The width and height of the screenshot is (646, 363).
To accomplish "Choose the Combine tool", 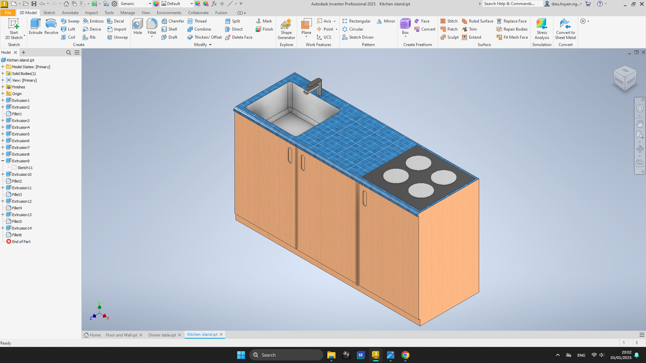I will tap(199, 29).
